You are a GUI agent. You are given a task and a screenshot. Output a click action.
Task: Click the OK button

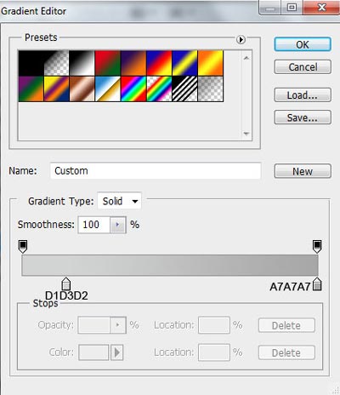click(x=303, y=44)
